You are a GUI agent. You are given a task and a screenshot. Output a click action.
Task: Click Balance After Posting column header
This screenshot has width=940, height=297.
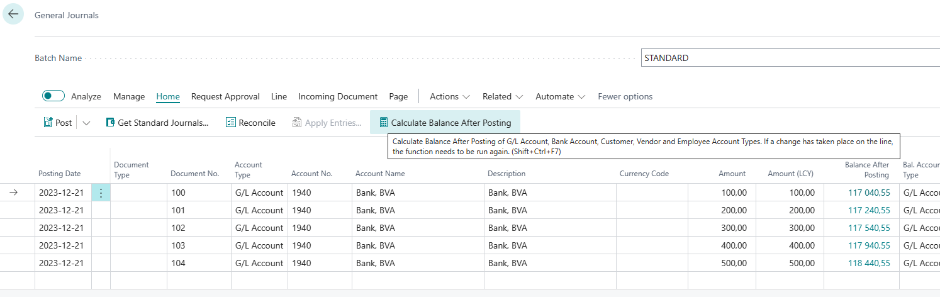coord(867,169)
